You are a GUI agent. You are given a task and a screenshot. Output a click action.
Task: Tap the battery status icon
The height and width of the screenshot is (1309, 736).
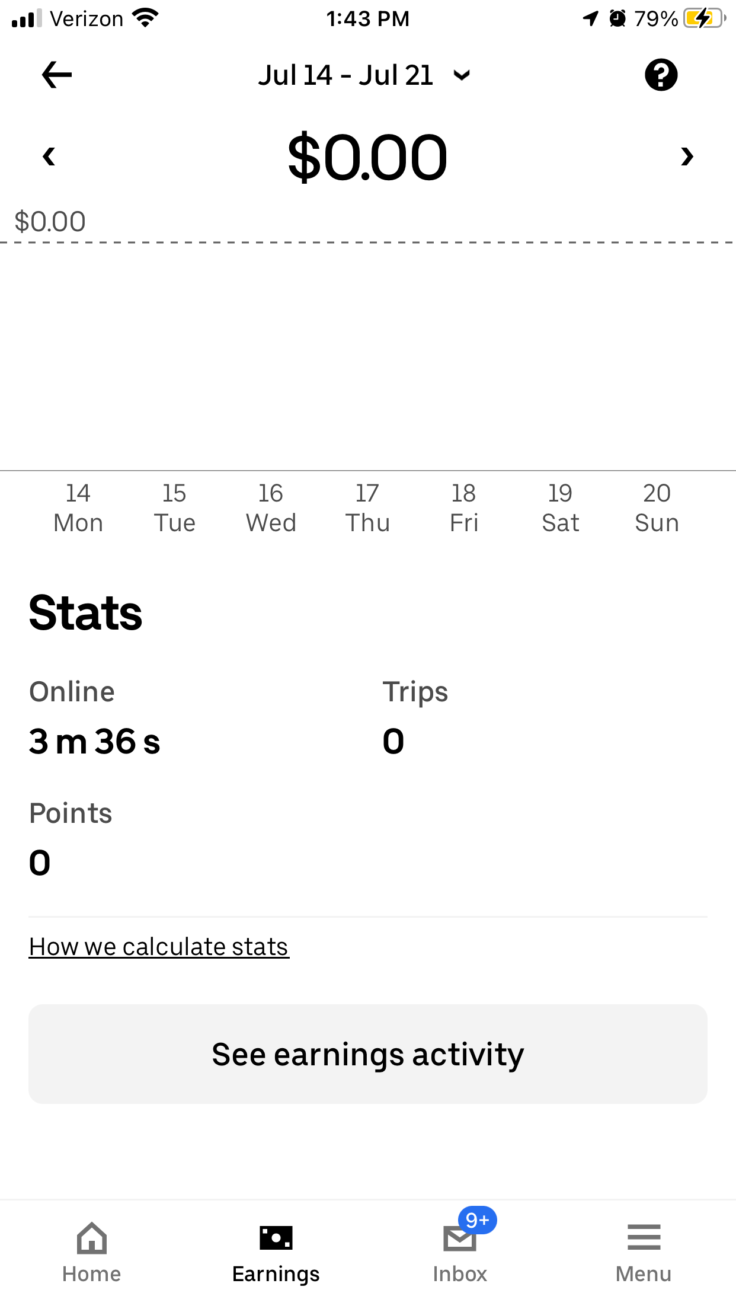pyautogui.click(x=703, y=18)
